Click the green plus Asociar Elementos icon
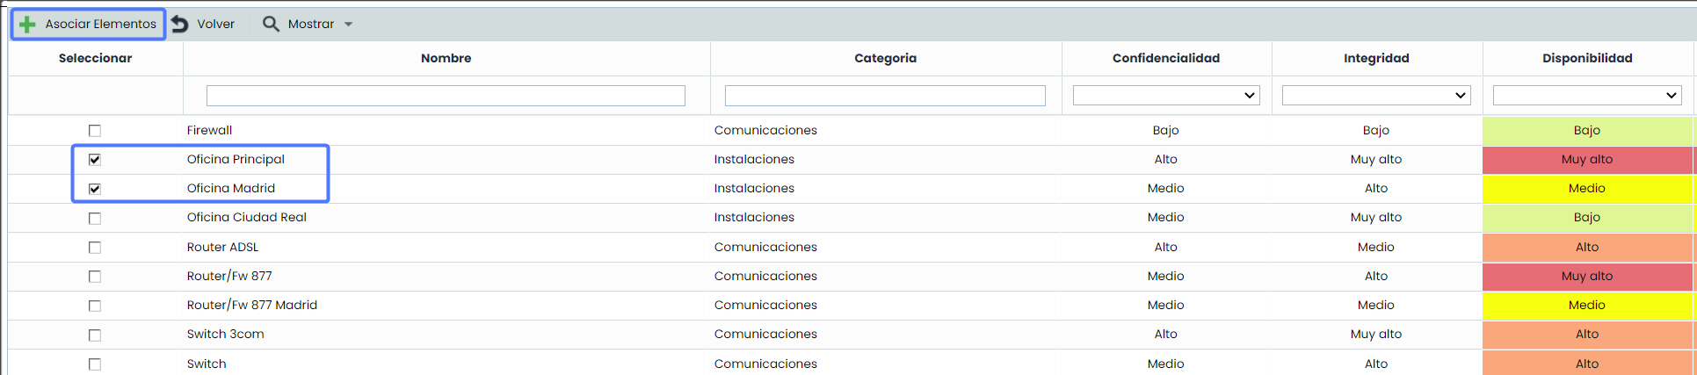 coord(28,25)
